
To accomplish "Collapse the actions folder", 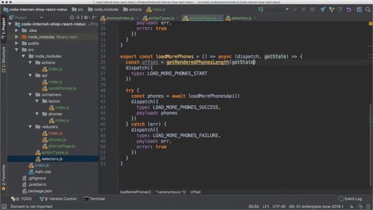I will click(30, 62).
